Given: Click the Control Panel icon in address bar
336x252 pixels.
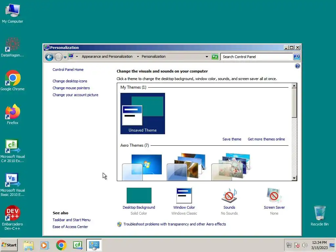Looking at the screenshot, I should coord(71,56).
